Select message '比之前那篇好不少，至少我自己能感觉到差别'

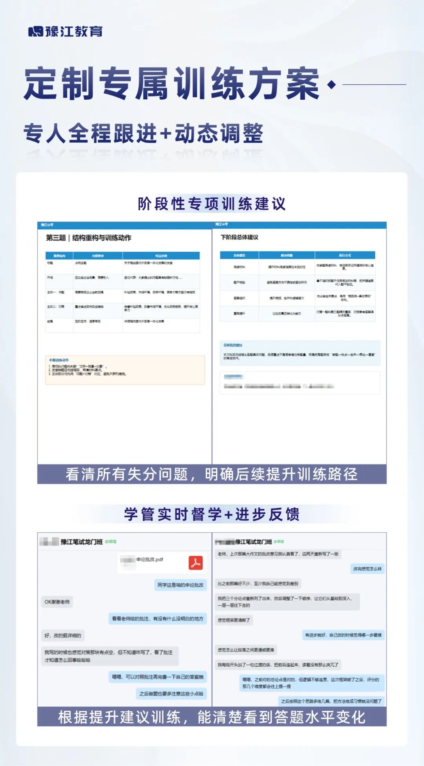[258, 583]
